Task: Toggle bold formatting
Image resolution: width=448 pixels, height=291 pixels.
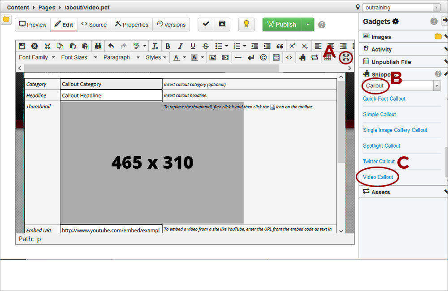Action: (x=168, y=46)
